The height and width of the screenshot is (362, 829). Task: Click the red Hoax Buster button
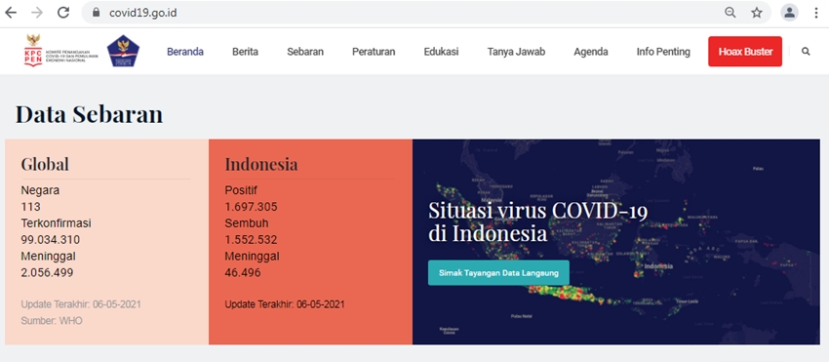click(745, 52)
